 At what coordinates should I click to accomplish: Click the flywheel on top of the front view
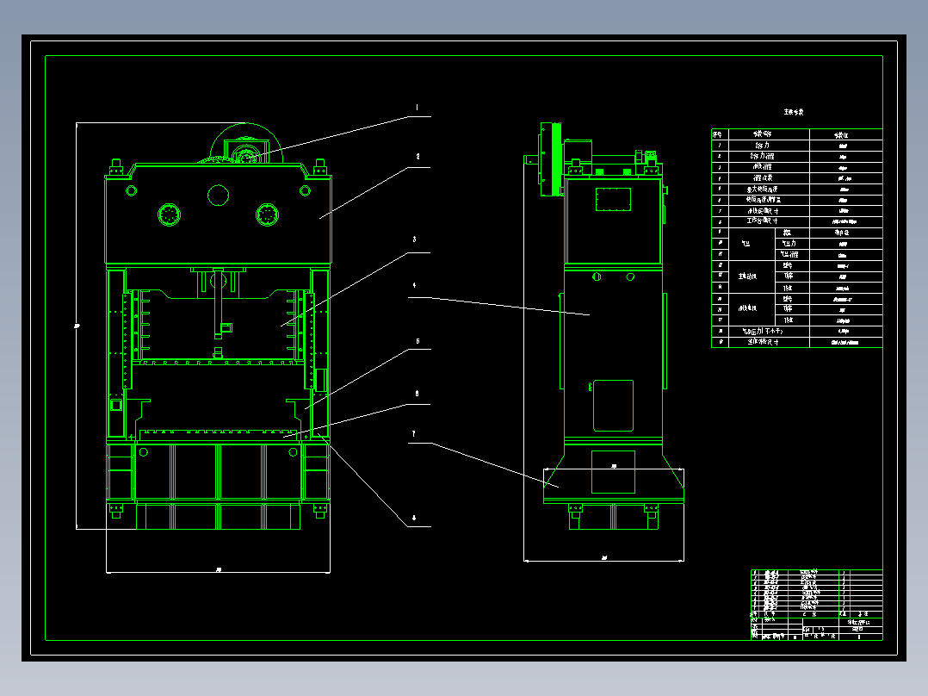coord(247,145)
